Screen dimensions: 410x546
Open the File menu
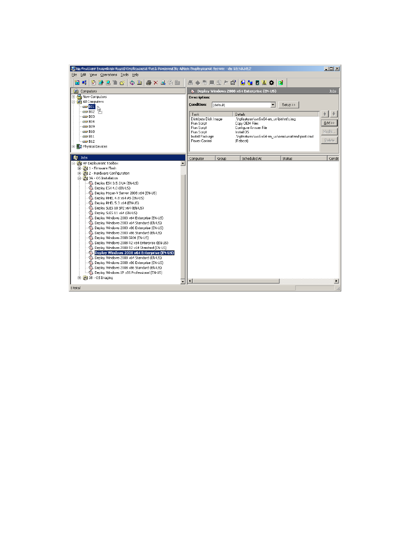74,75
